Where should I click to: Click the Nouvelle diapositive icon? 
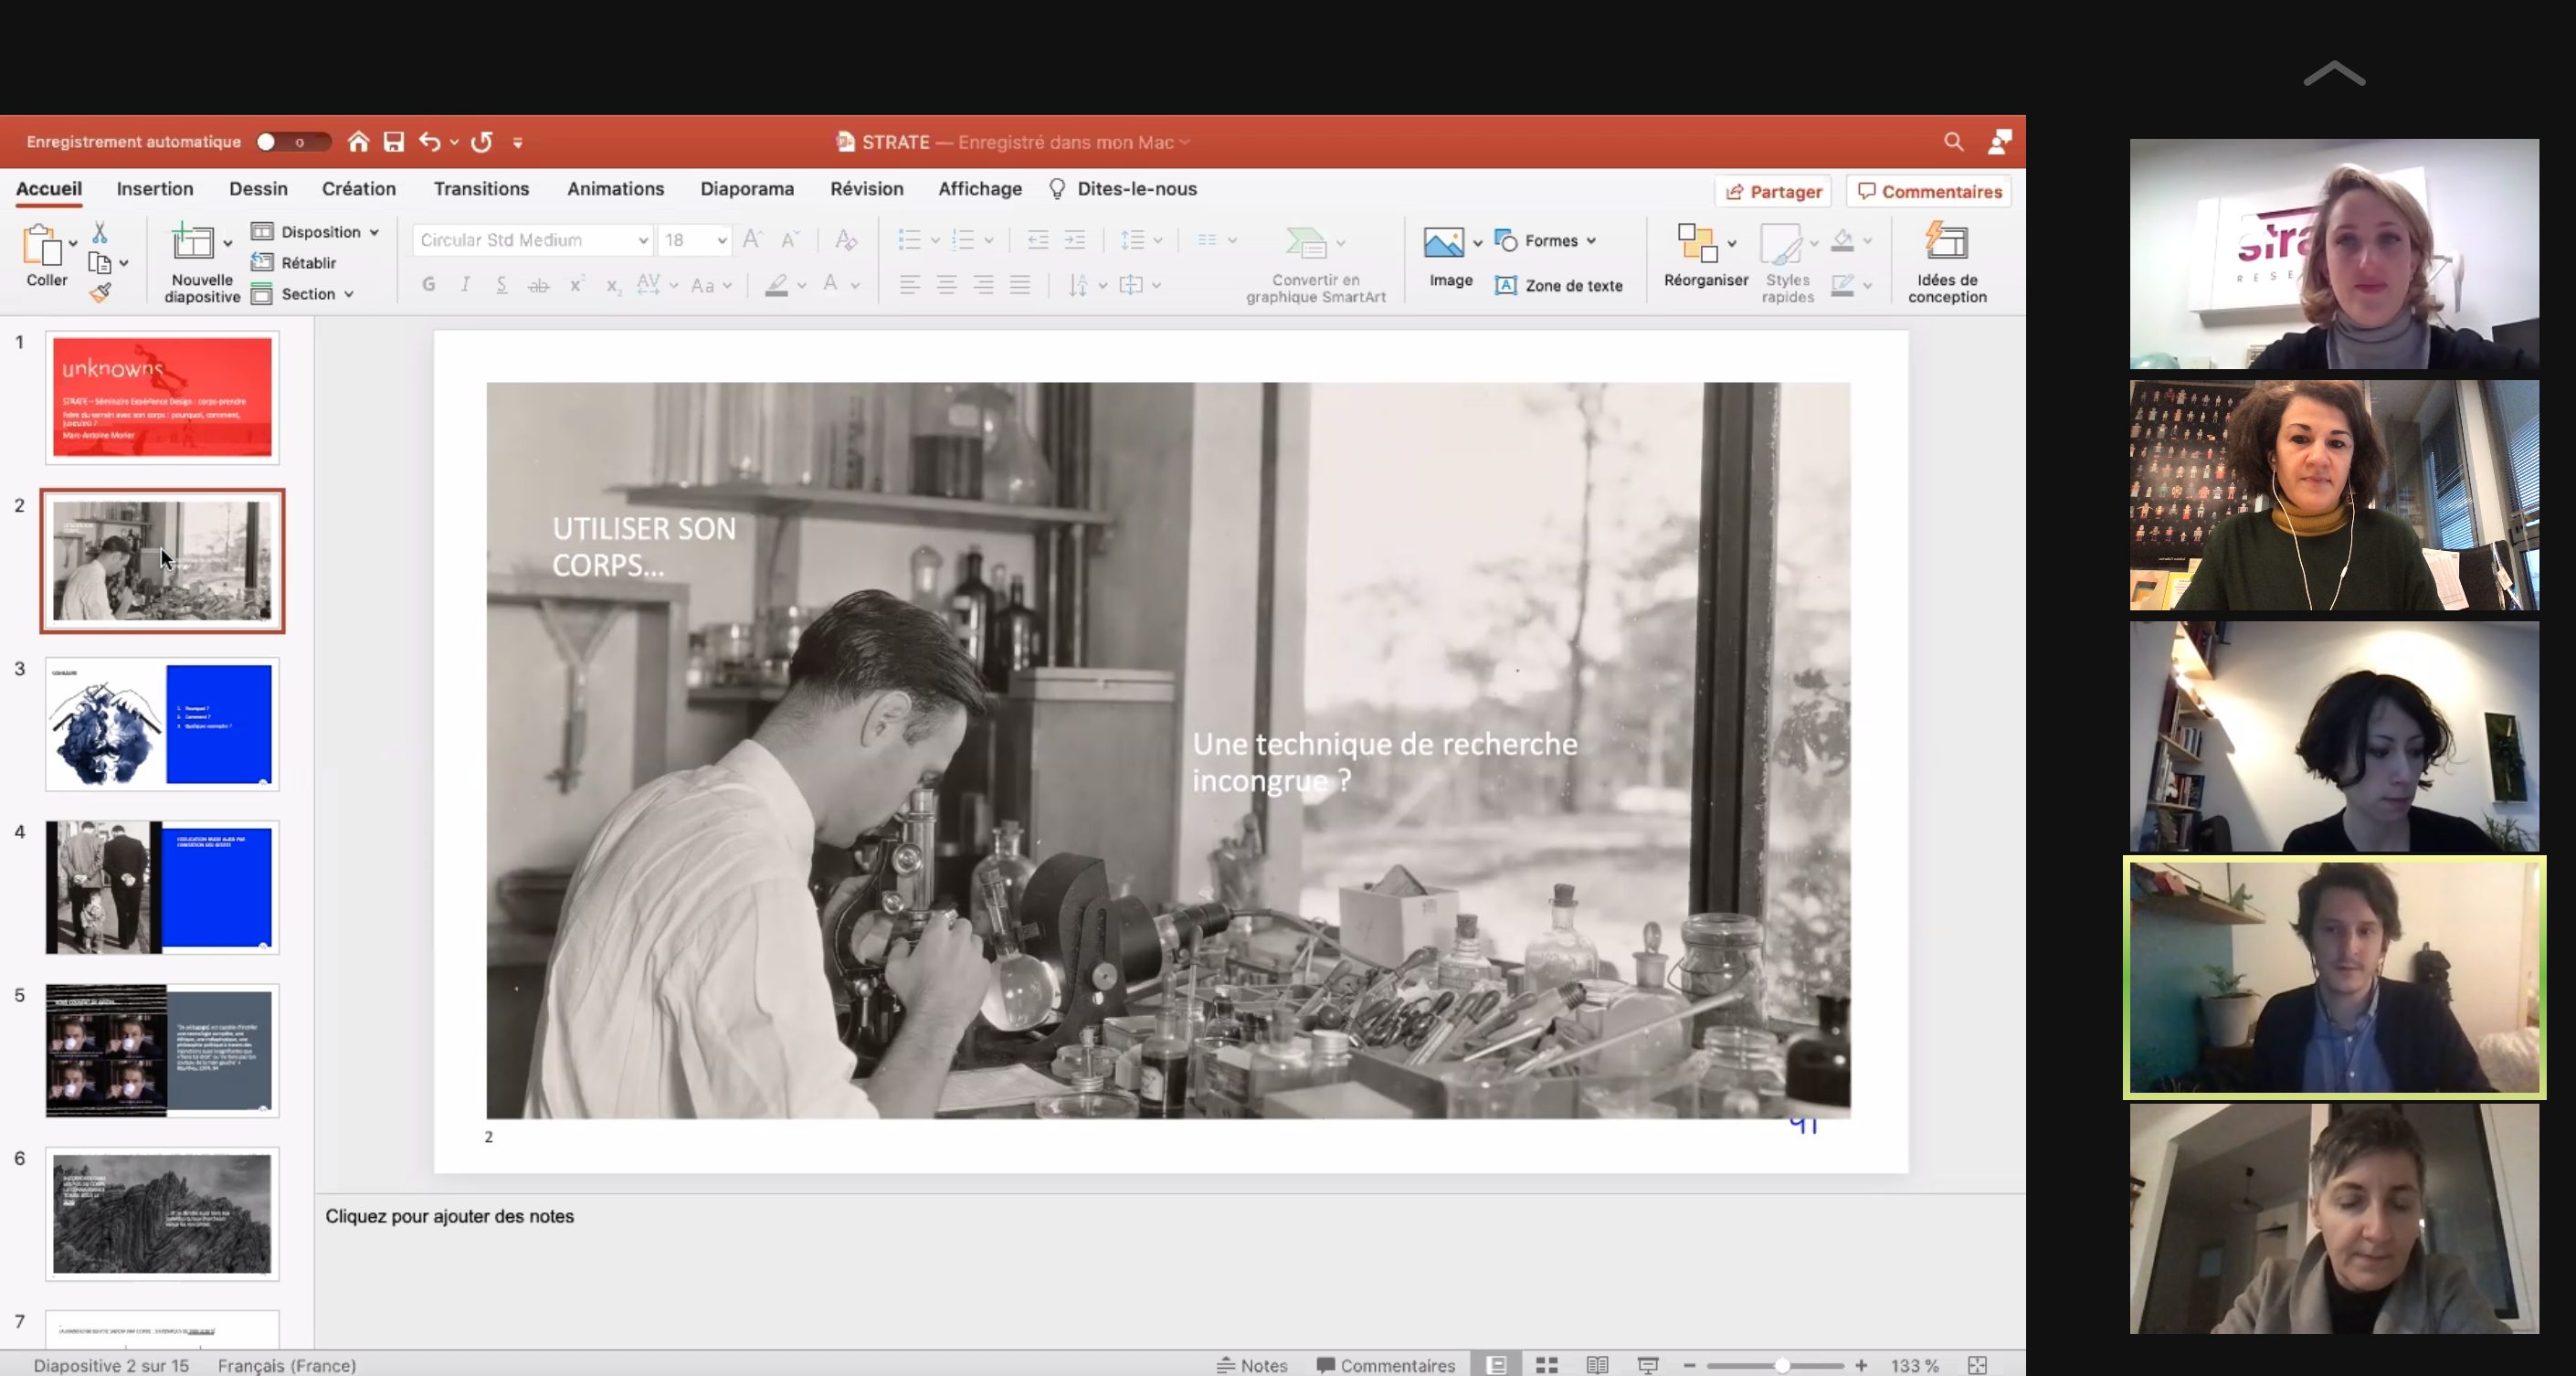point(193,242)
